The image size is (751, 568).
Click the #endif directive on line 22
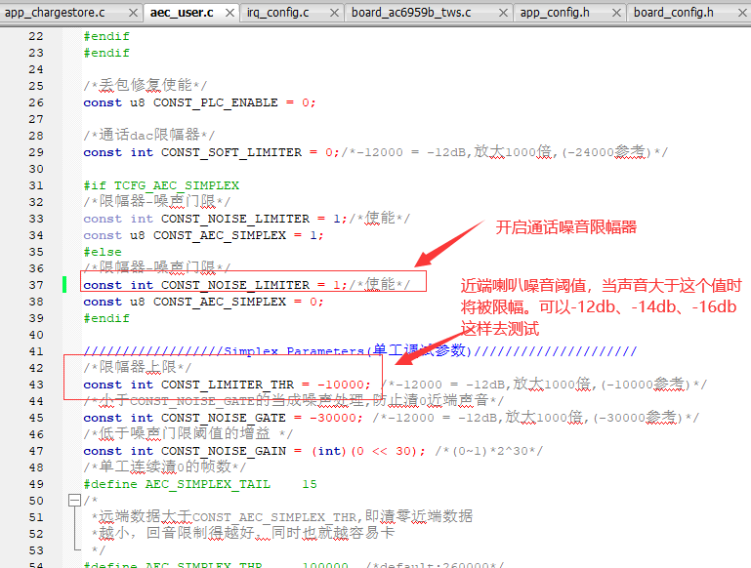pyautogui.click(x=106, y=36)
